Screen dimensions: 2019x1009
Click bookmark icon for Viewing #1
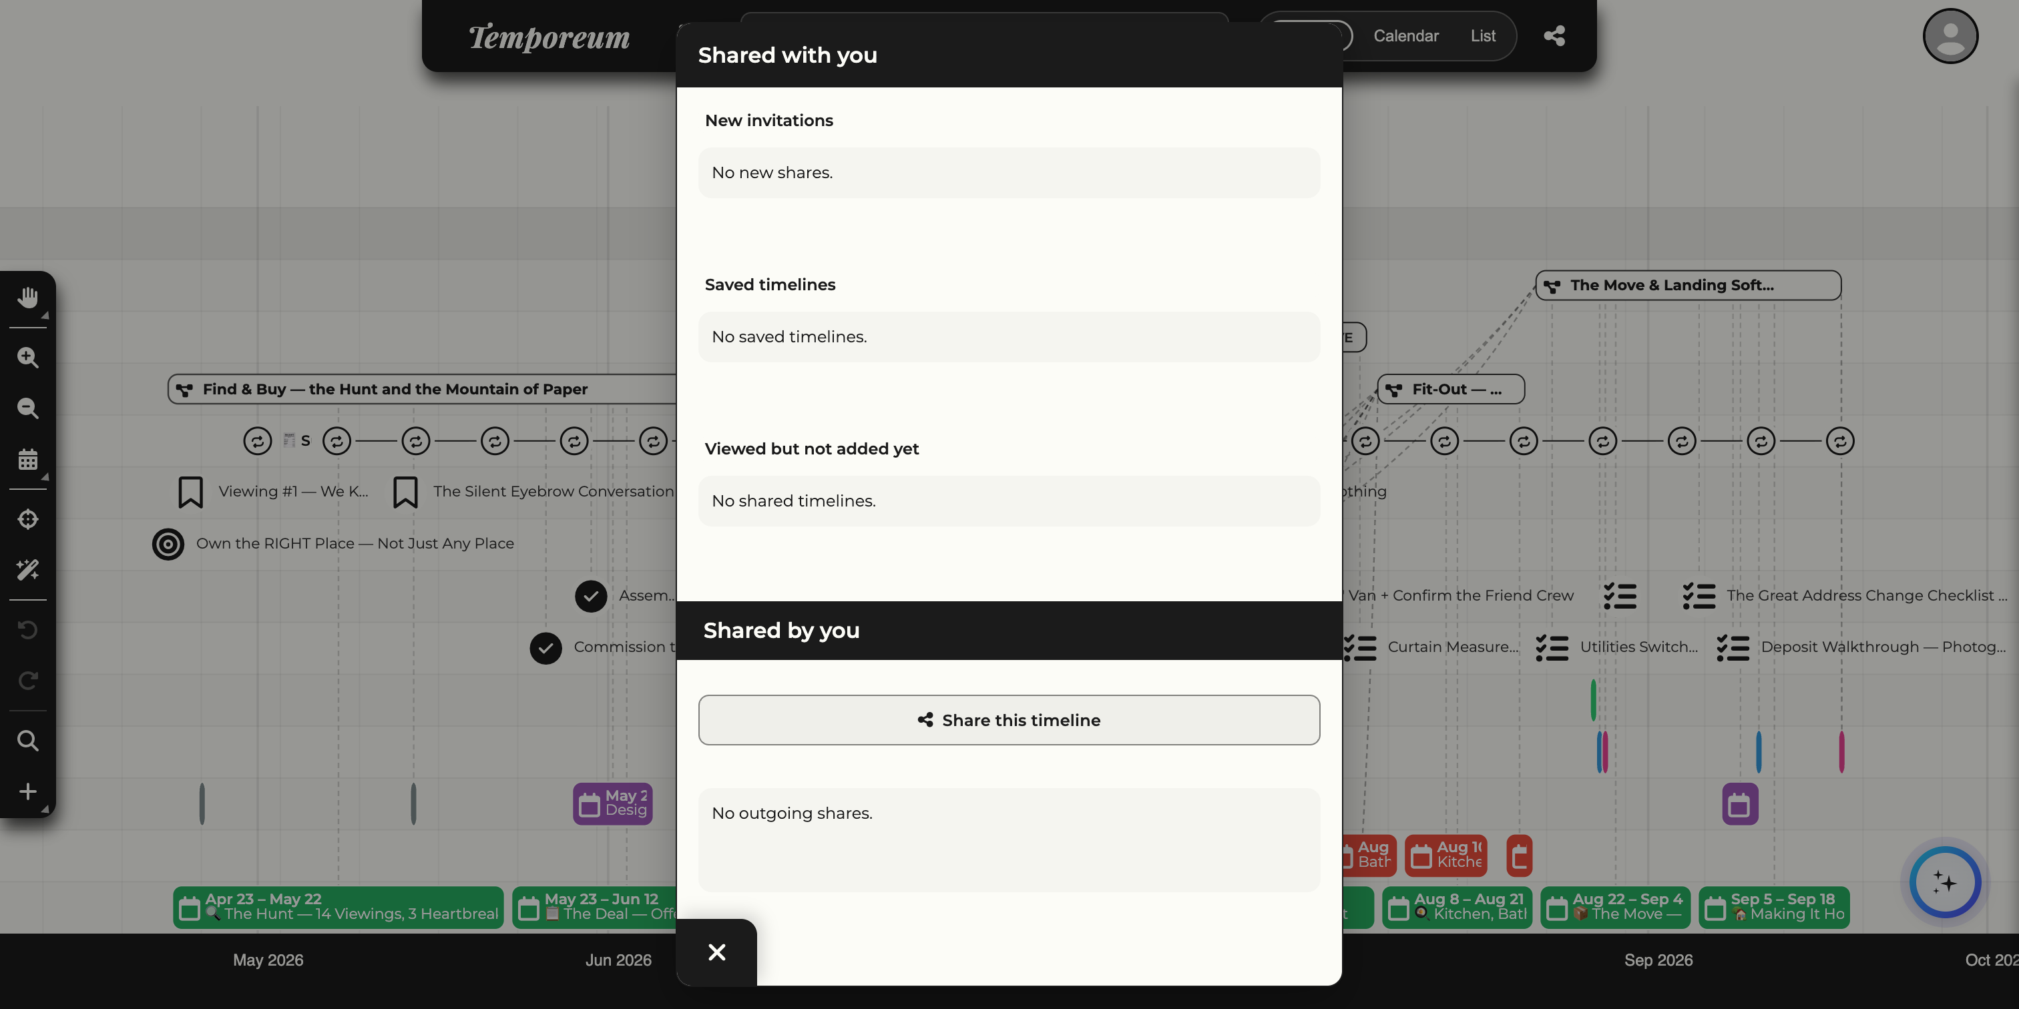190,492
